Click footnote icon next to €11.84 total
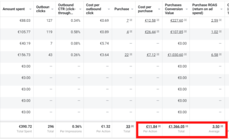 tap(159, 126)
